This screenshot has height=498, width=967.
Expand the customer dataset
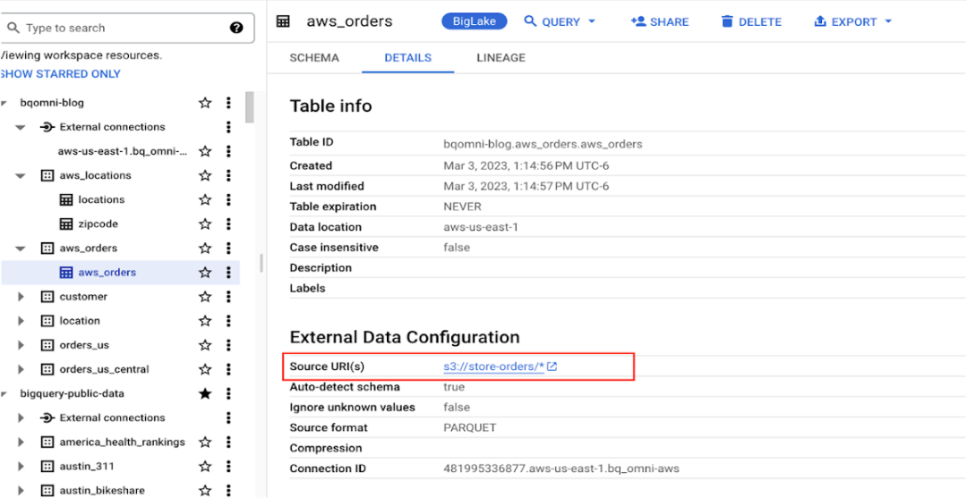click(x=21, y=297)
